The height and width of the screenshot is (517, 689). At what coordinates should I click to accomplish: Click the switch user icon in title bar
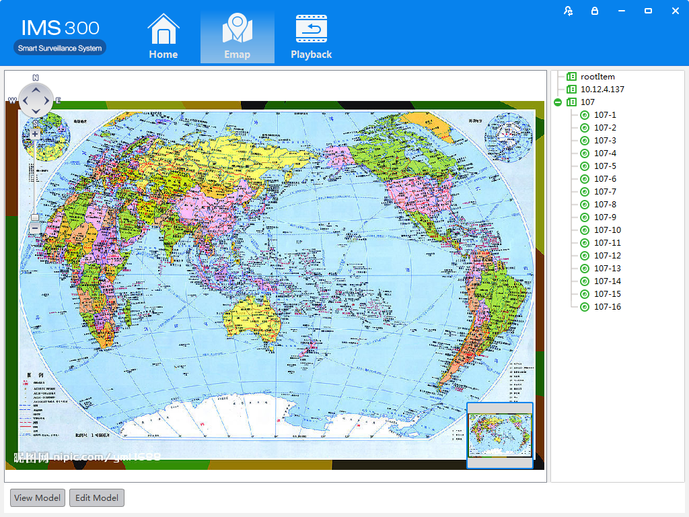pos(569,11)
